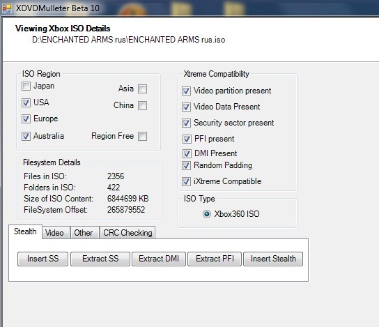Enable the Asia region checkbox
This screenshot has width=379, height=327.
(x=142, y=89)
